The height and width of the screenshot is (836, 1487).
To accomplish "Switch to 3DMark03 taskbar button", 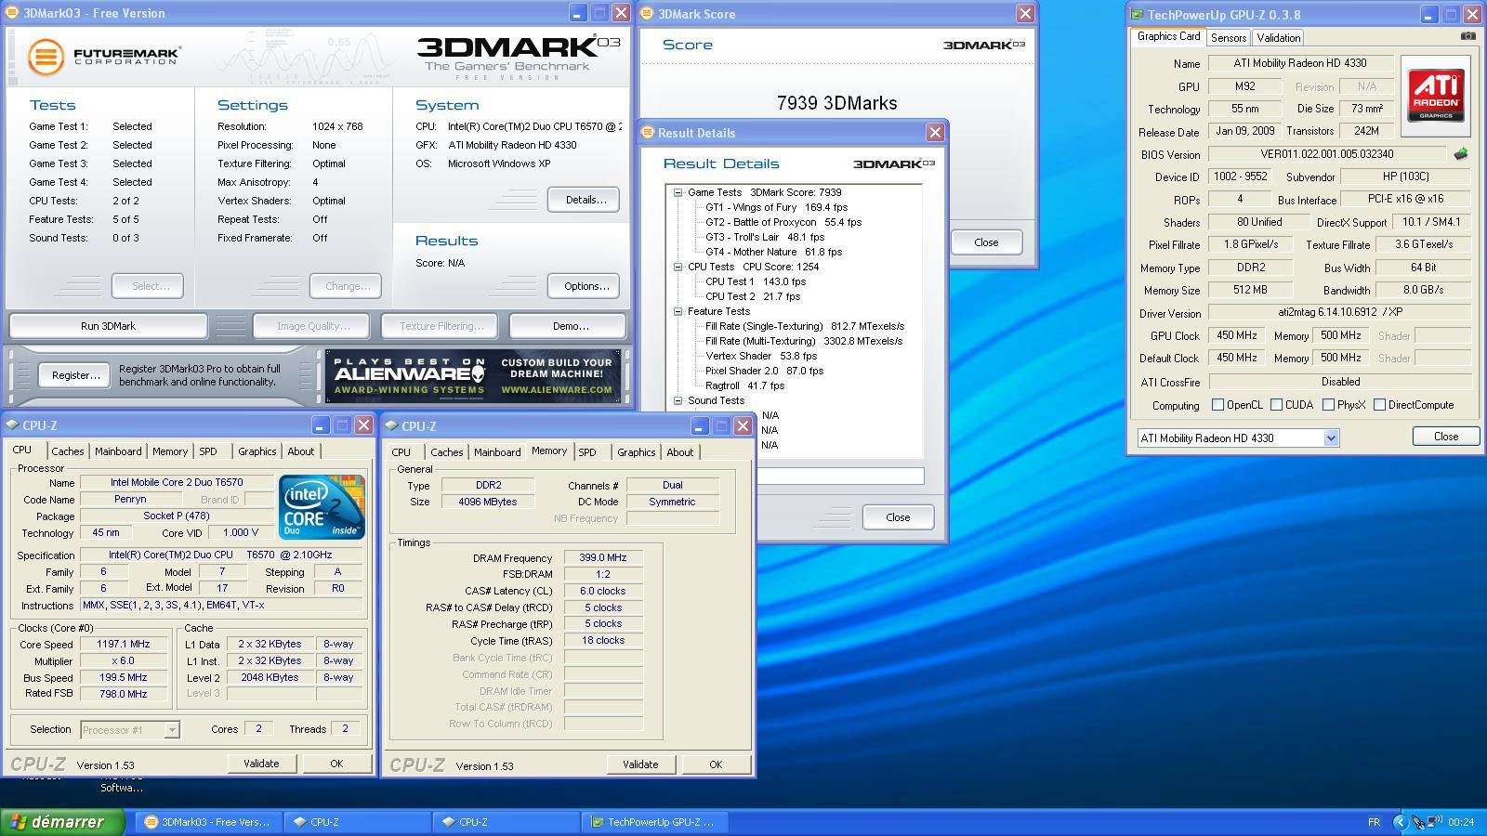I will (x=208, y=822).
